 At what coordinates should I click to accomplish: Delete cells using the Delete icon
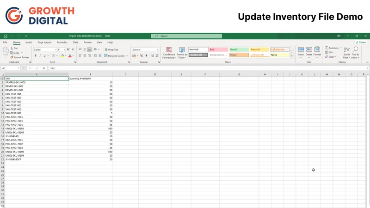tap(309, 49)
